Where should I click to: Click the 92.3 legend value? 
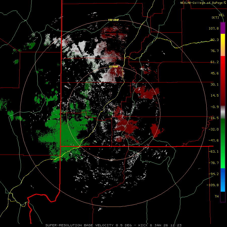pos(215,40)
